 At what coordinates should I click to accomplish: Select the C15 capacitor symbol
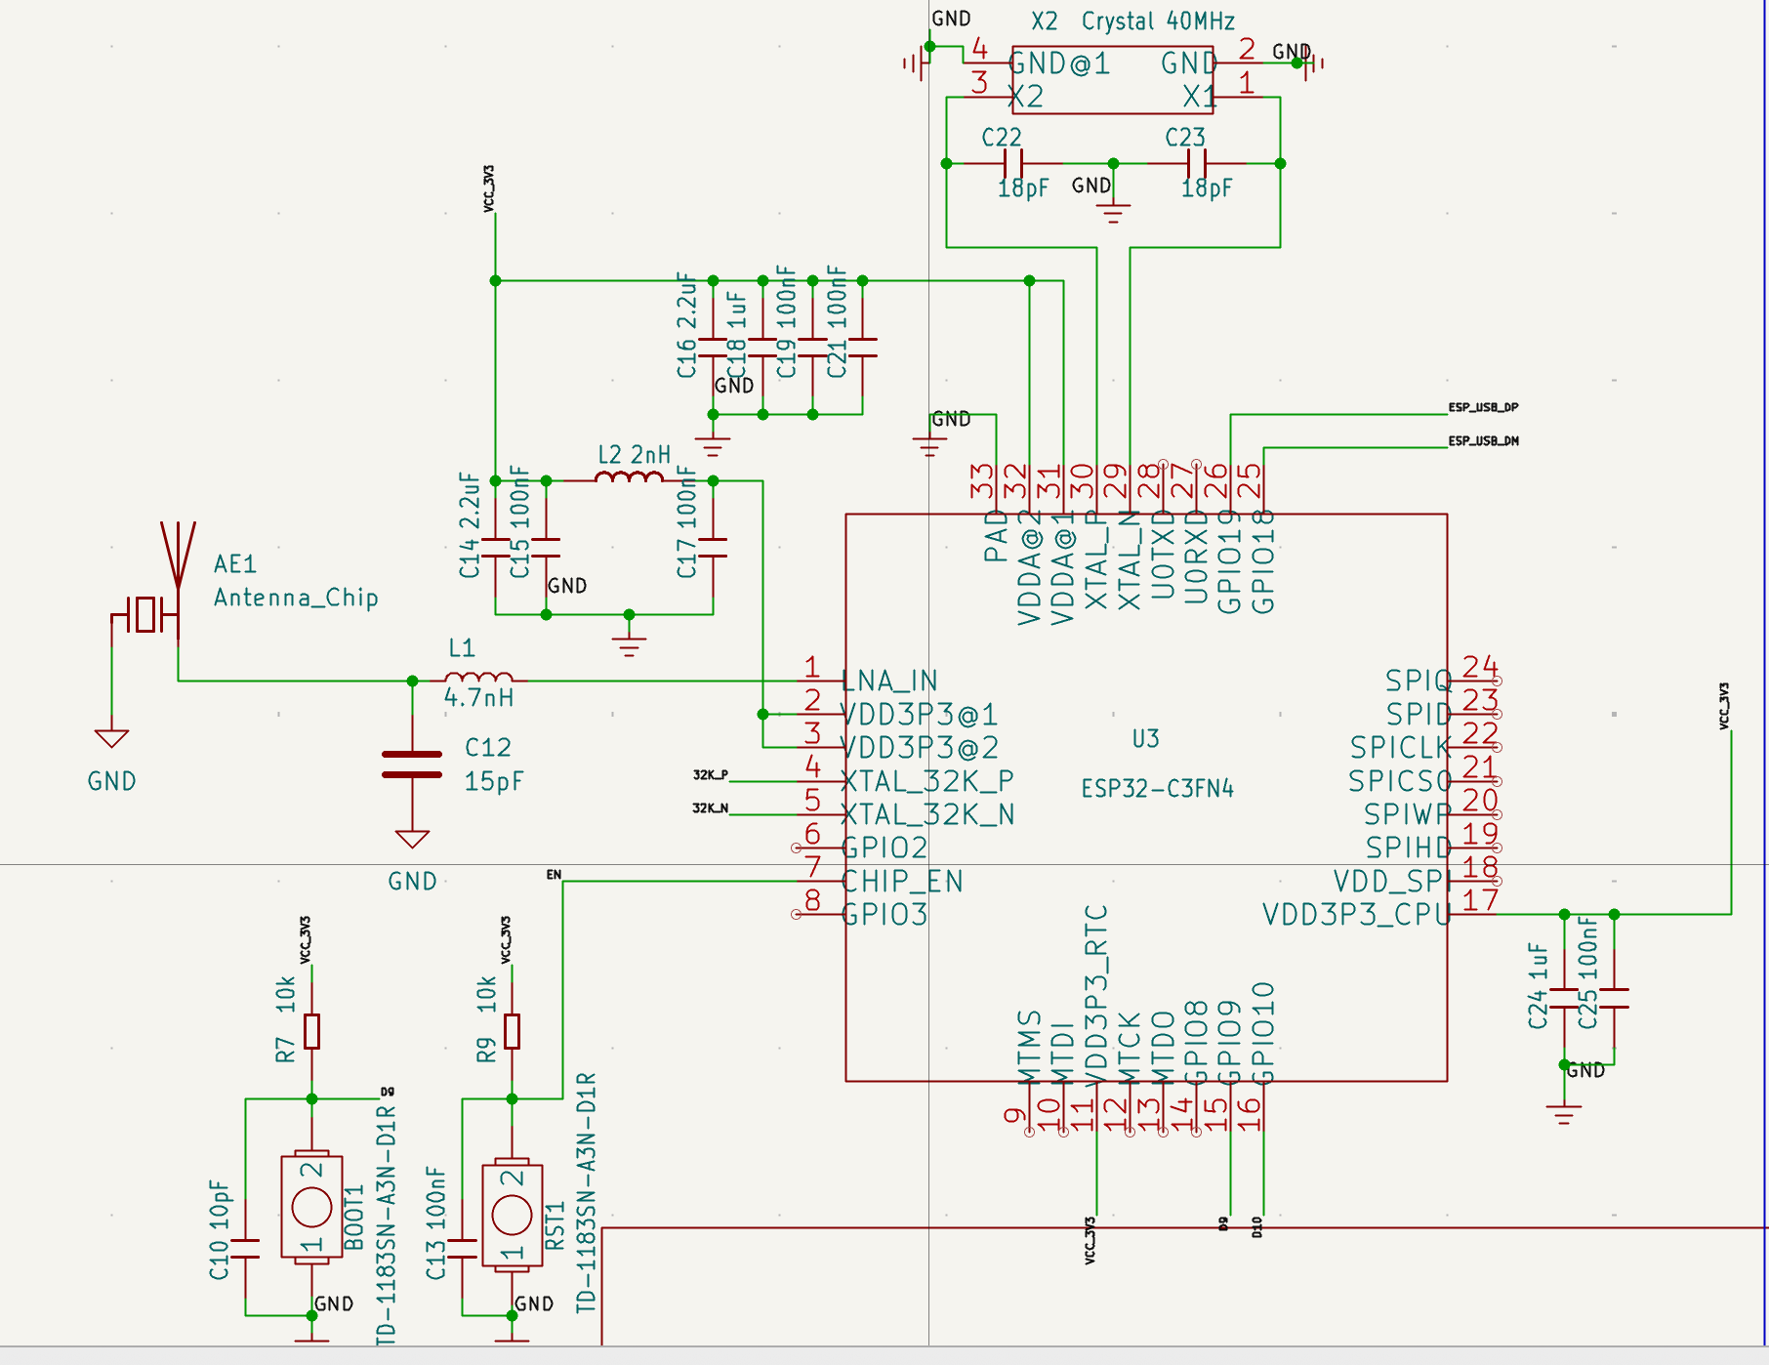[x=546, y=548]
